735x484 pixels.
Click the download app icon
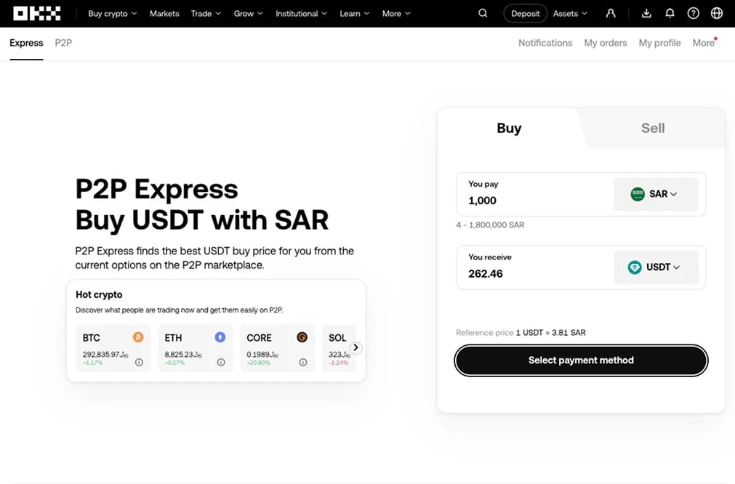[647, 13]
